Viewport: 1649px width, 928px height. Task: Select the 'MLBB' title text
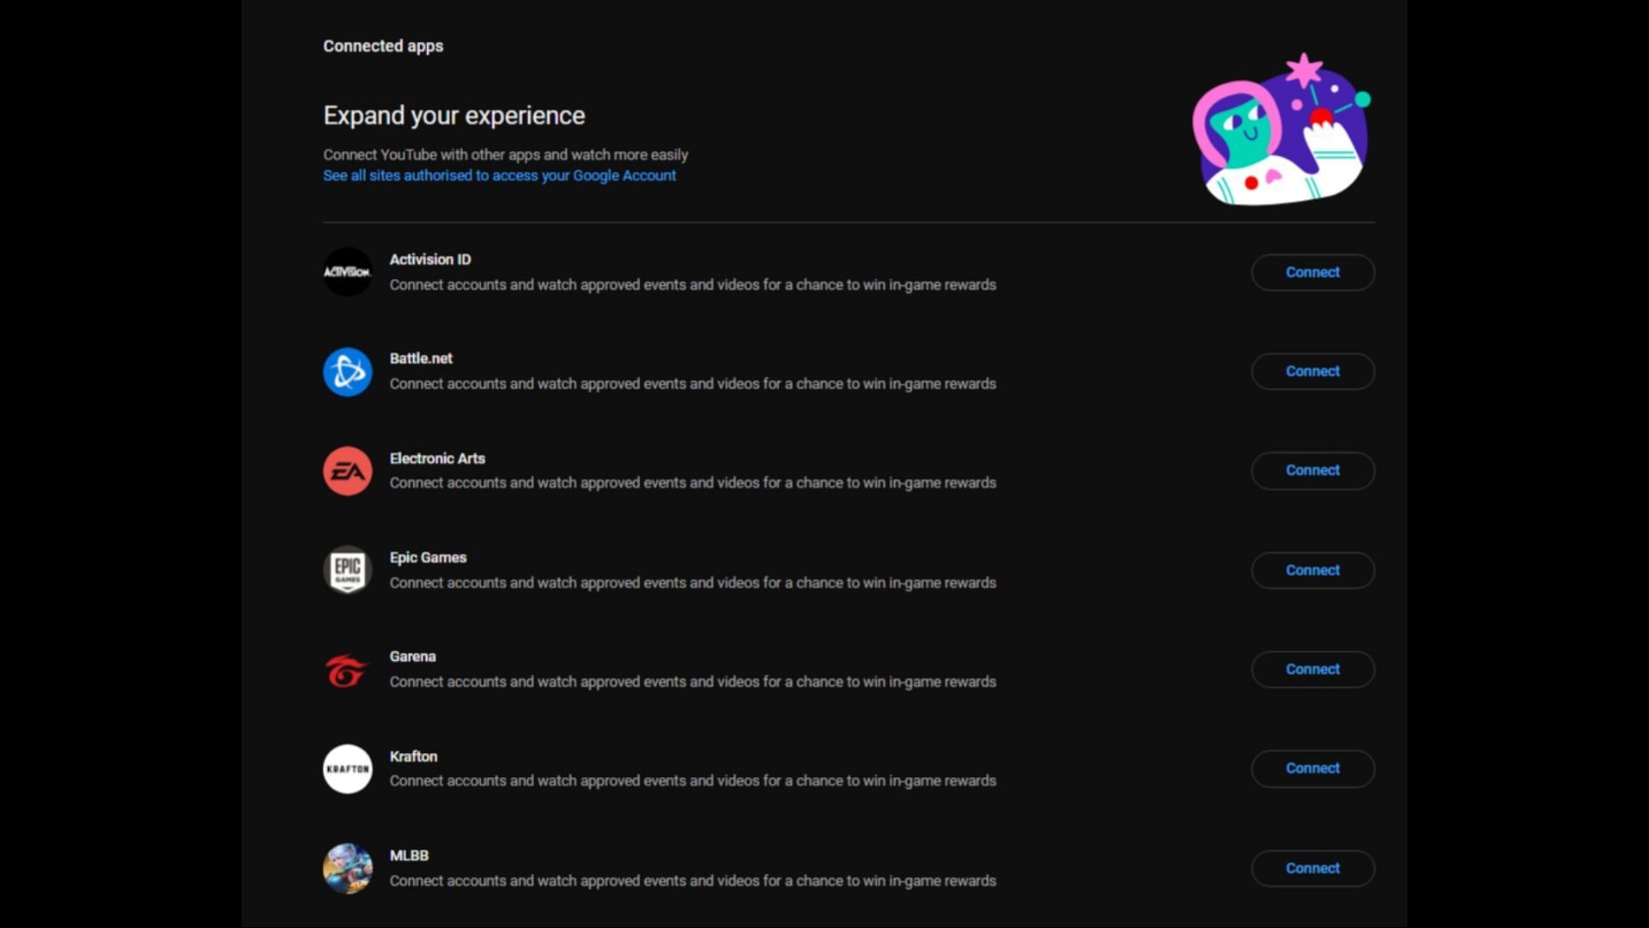[x=409, y=856]
